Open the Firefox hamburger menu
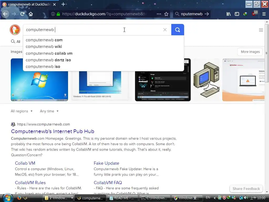269x202 pixels. 264,14
